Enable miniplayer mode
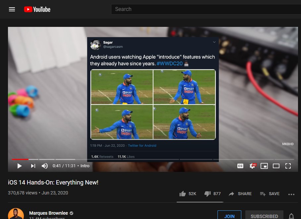Image resolution: width=301 pixels, height=219 pixels. 264,166
